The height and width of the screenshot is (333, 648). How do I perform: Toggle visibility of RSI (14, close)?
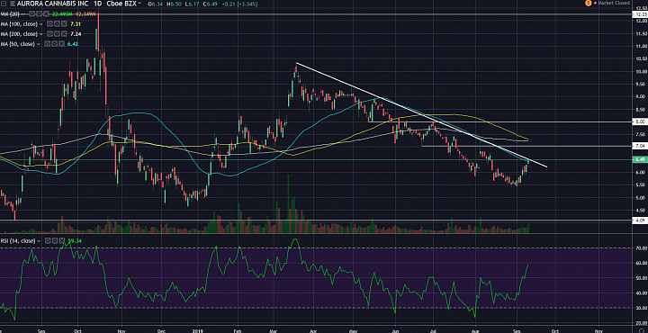48,240
